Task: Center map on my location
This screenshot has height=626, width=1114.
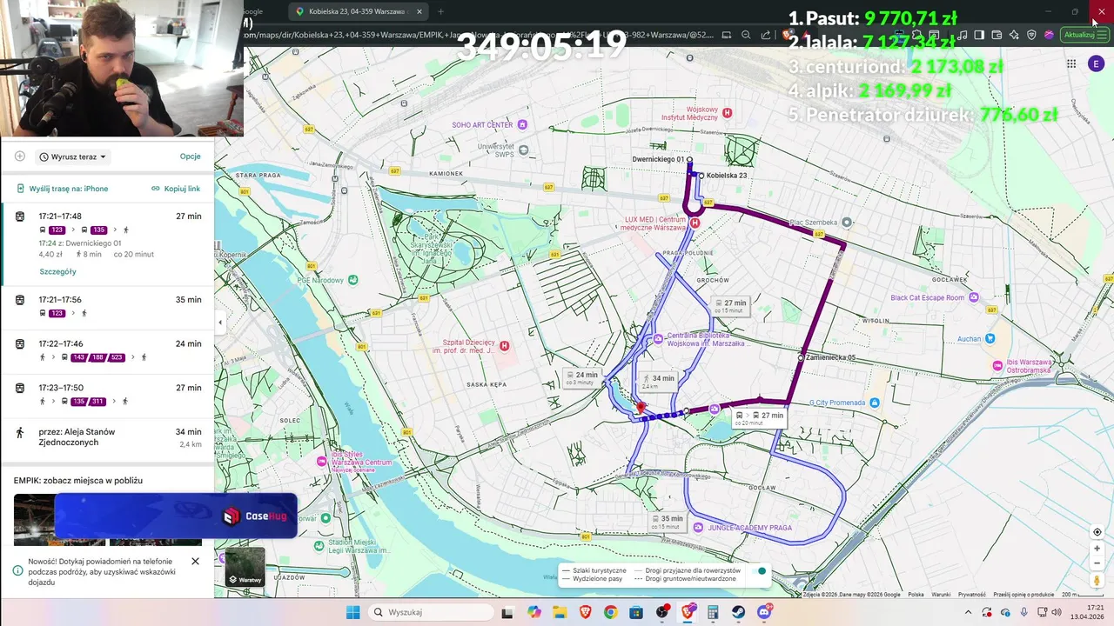Action: click(1097, 532)
